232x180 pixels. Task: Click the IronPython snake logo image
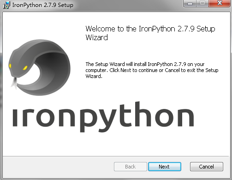click(39, 67)
